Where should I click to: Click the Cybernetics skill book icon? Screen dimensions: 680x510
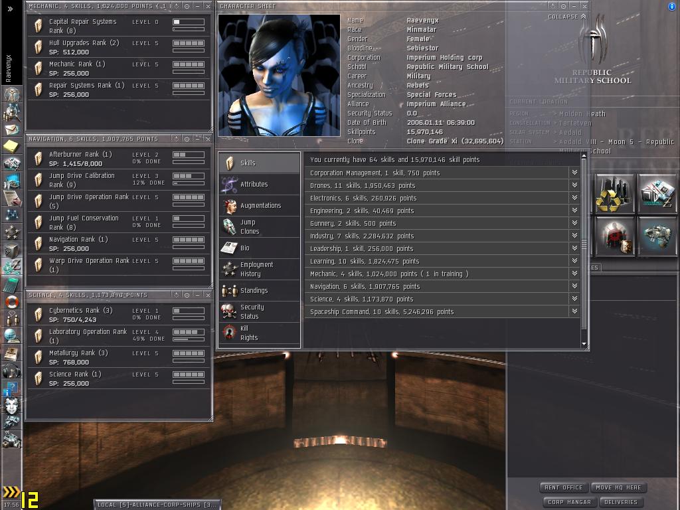(39, 315)
